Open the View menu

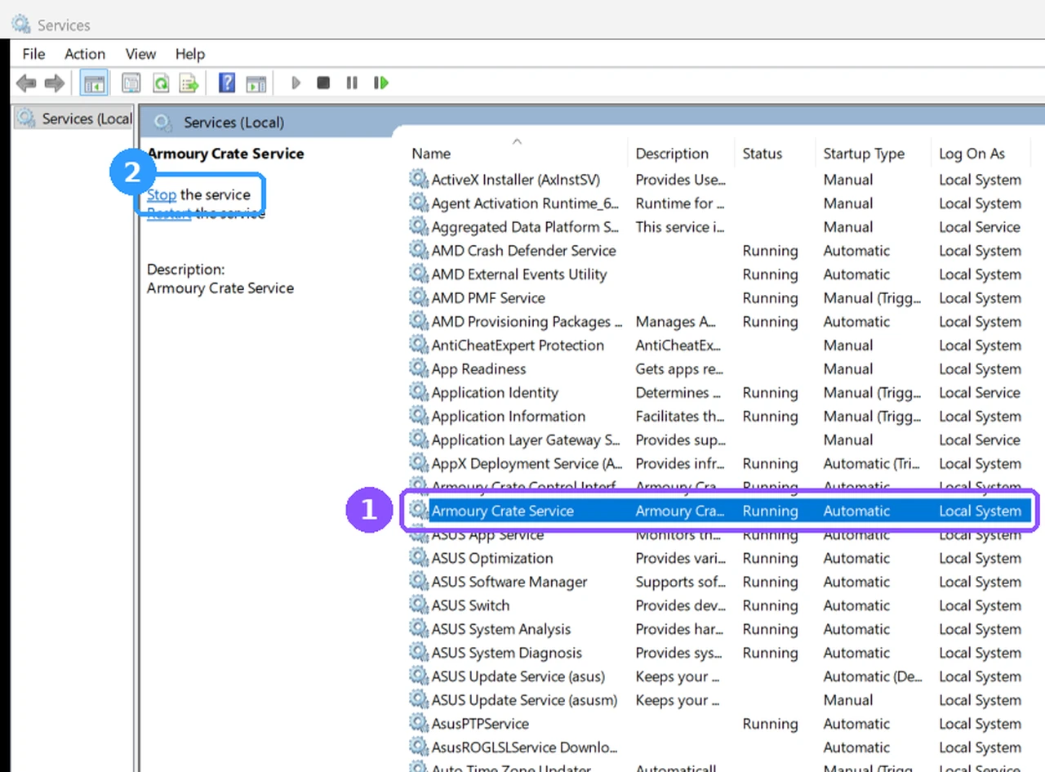[140, 54]
